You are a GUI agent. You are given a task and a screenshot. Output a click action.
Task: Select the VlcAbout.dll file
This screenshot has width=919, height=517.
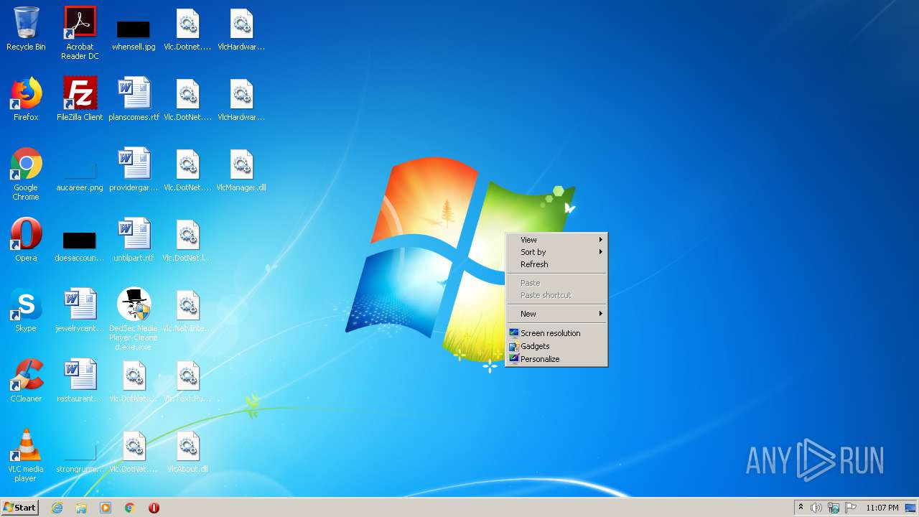point(187,451)
